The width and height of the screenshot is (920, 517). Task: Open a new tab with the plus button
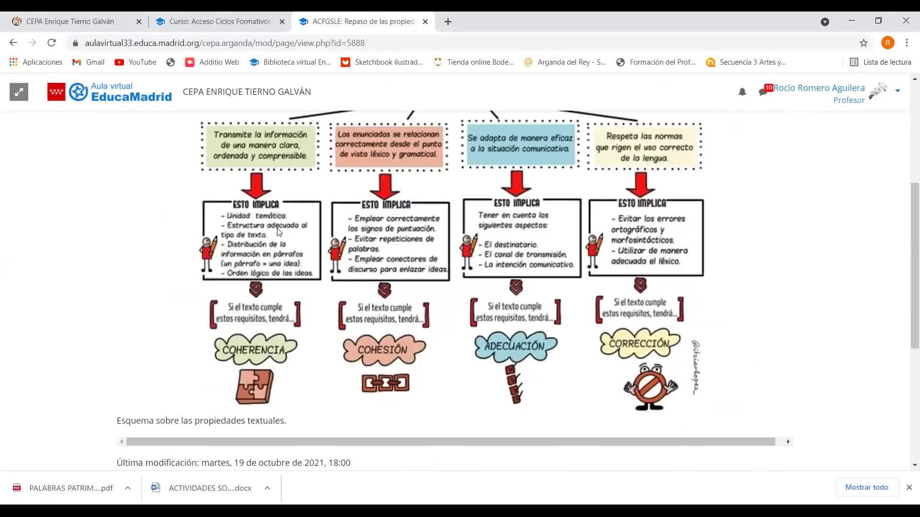[448, 22]
